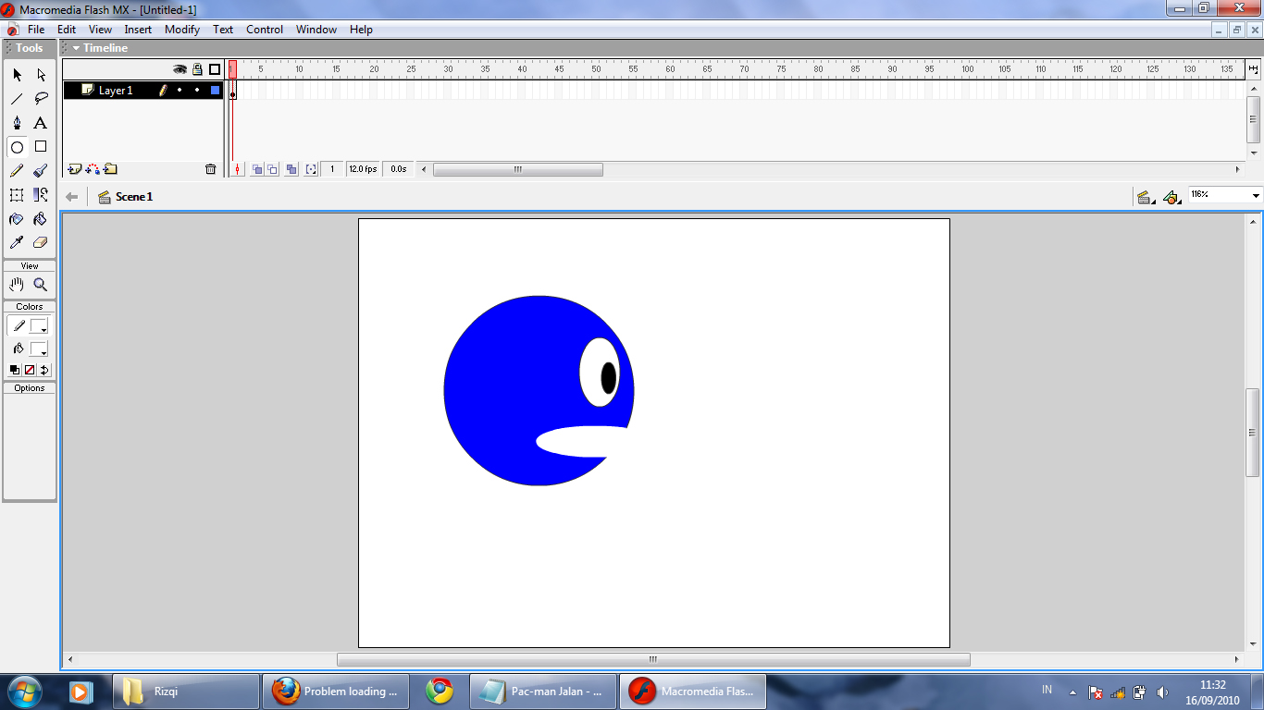
Task: Toggle Layer 1 outline color square
Action: click(215, 90)
